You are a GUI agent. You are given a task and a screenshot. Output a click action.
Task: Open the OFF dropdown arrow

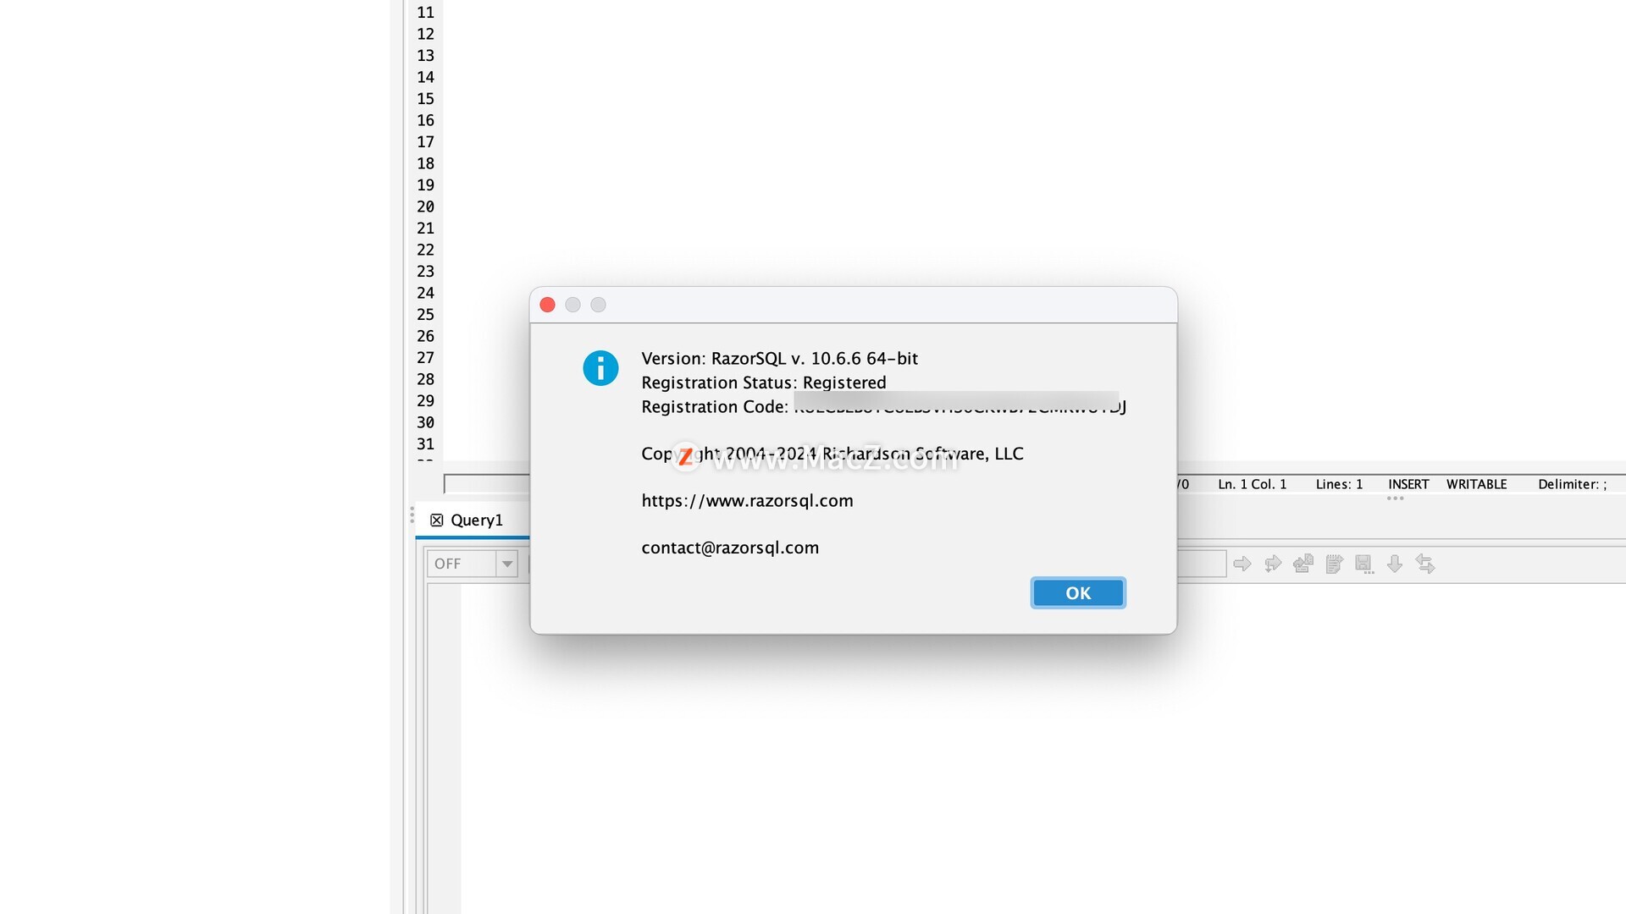coord(506,564)
